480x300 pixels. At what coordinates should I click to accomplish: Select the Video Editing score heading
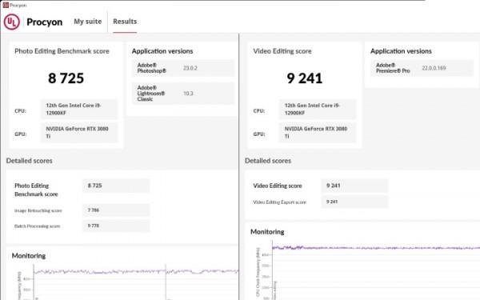click(x=282, y=51)
